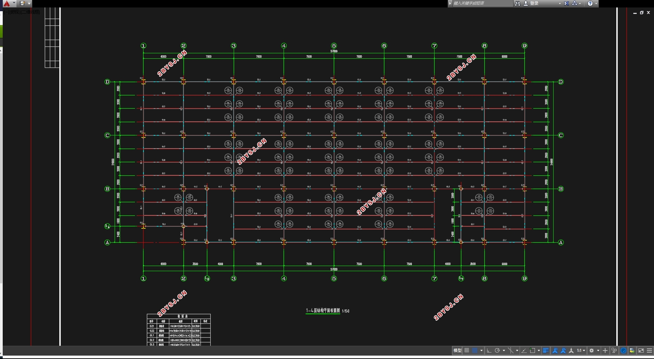The image size is (654, 359).
Task: Select GL3 row in section table
Action: pos(178,344)
